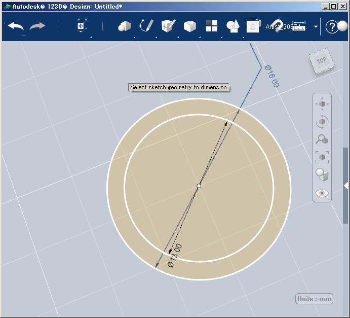Undo the last action
This screenshot has width=350, height=318.
click(x=16, y=26)
